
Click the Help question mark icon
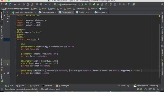[129, 4]
